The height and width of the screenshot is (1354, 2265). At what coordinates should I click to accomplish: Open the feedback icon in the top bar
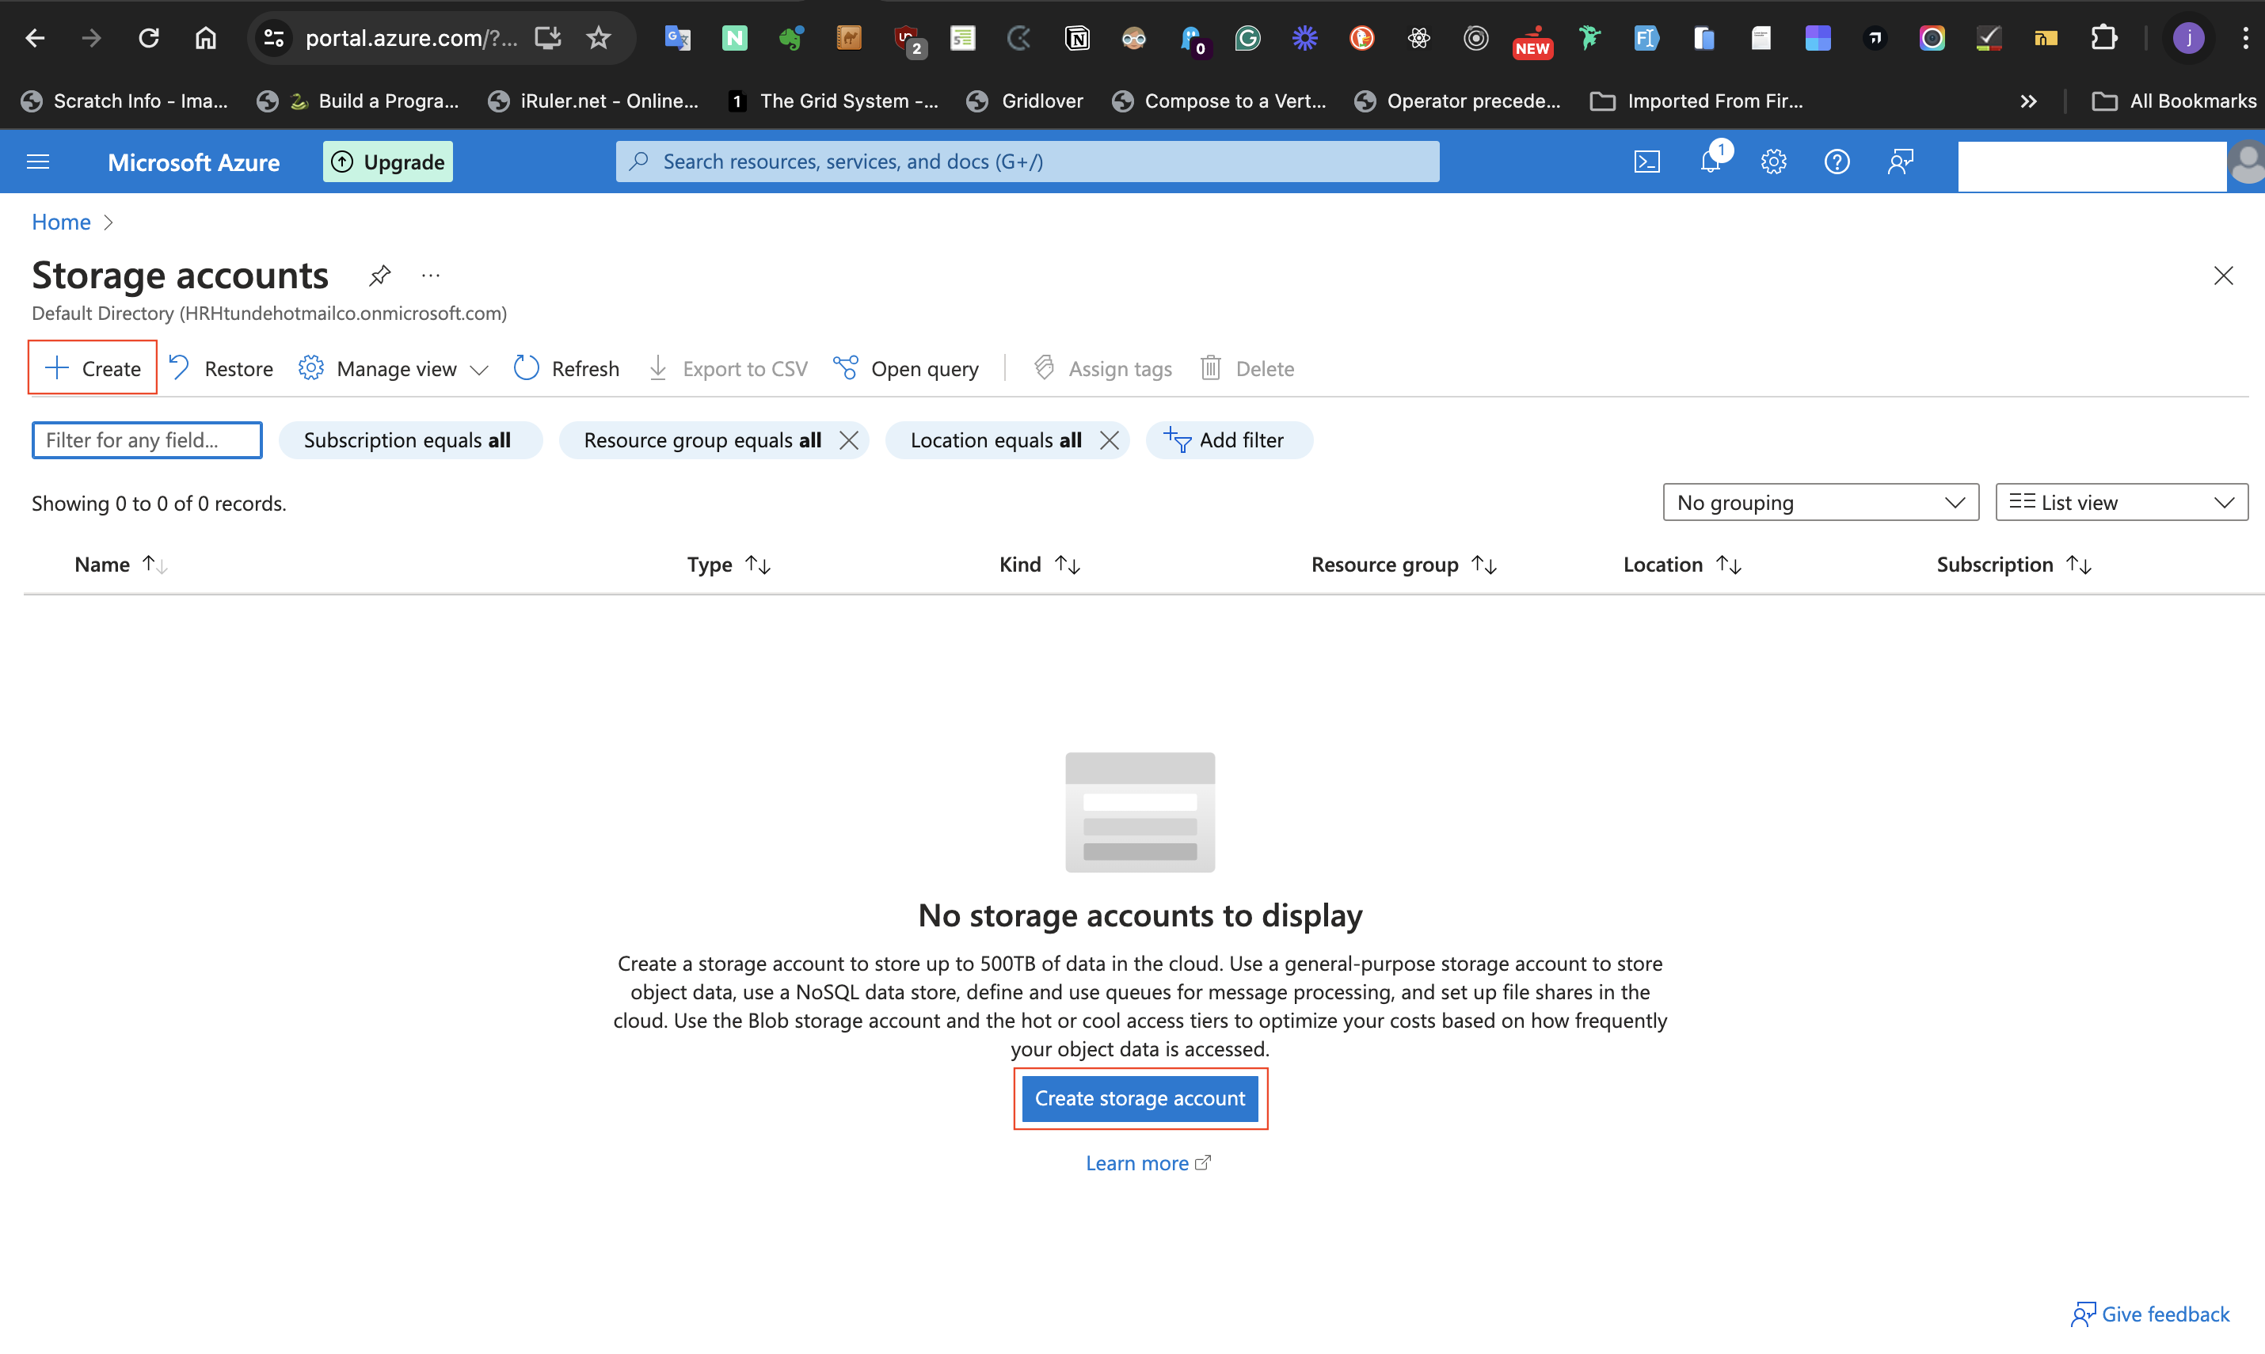pos(1901,161)
